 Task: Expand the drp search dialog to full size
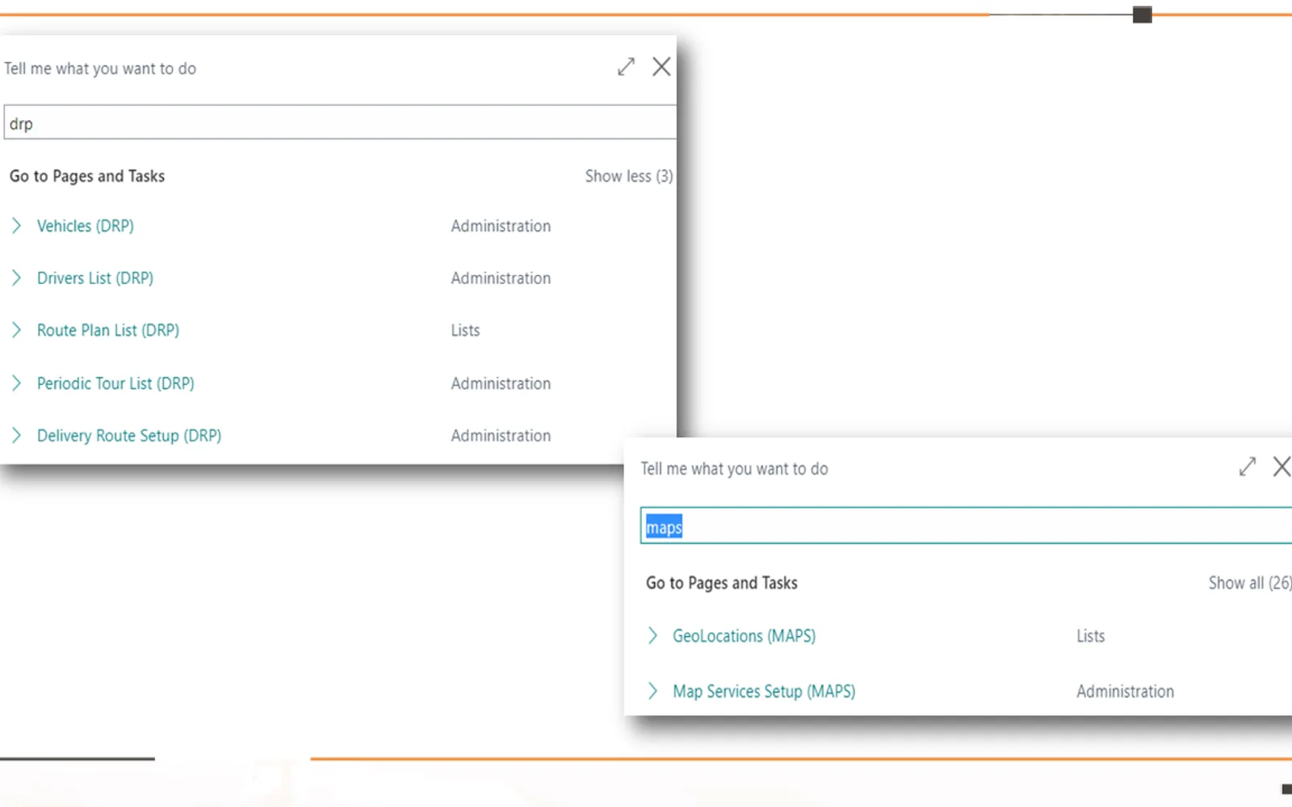coord(626,67)
